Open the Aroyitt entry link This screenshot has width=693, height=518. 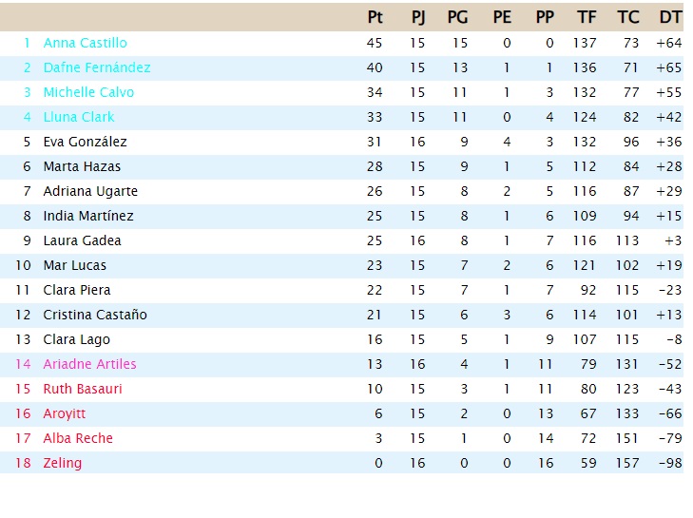point(64,413)
